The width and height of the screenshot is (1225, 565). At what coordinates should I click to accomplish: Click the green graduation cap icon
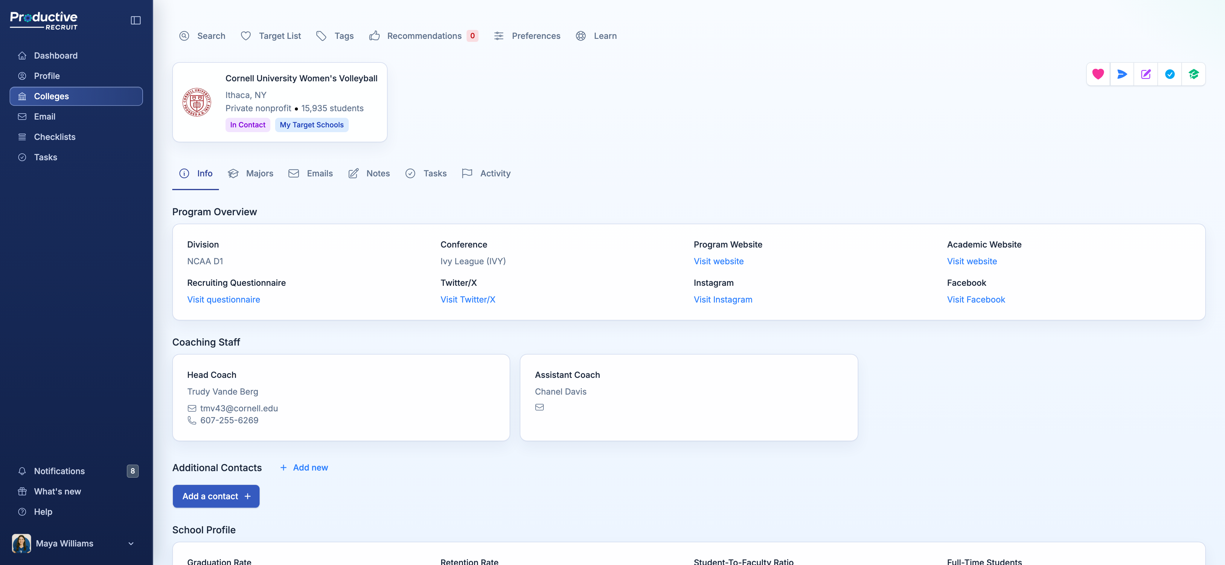(1193, 74)
